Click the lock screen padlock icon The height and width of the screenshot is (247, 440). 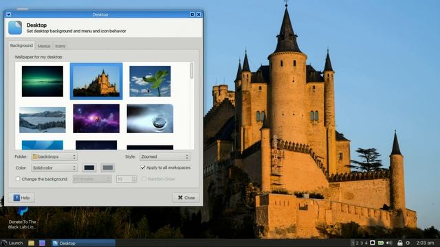coord(400,243)
